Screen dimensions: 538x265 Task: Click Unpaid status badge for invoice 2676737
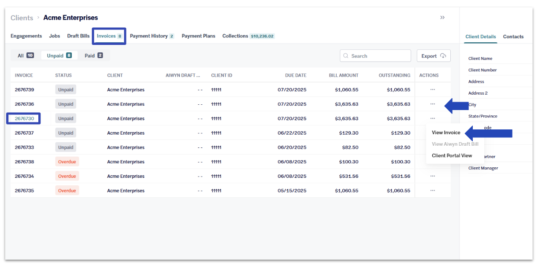click(x=66, y=133)
